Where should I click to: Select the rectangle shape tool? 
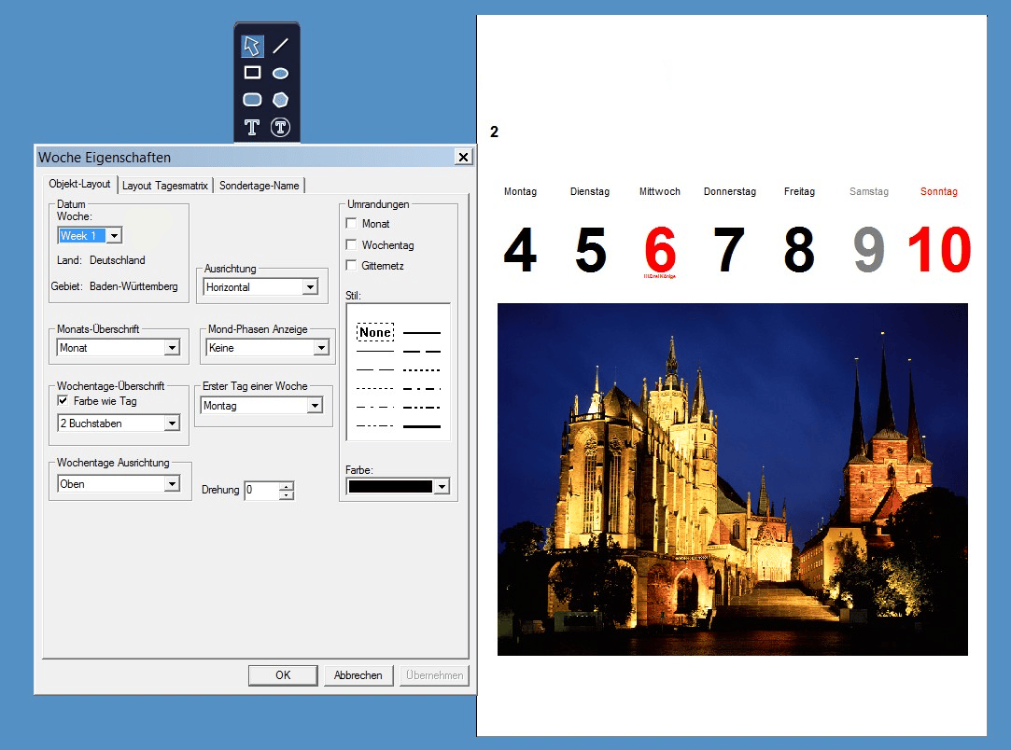[252, 73]
